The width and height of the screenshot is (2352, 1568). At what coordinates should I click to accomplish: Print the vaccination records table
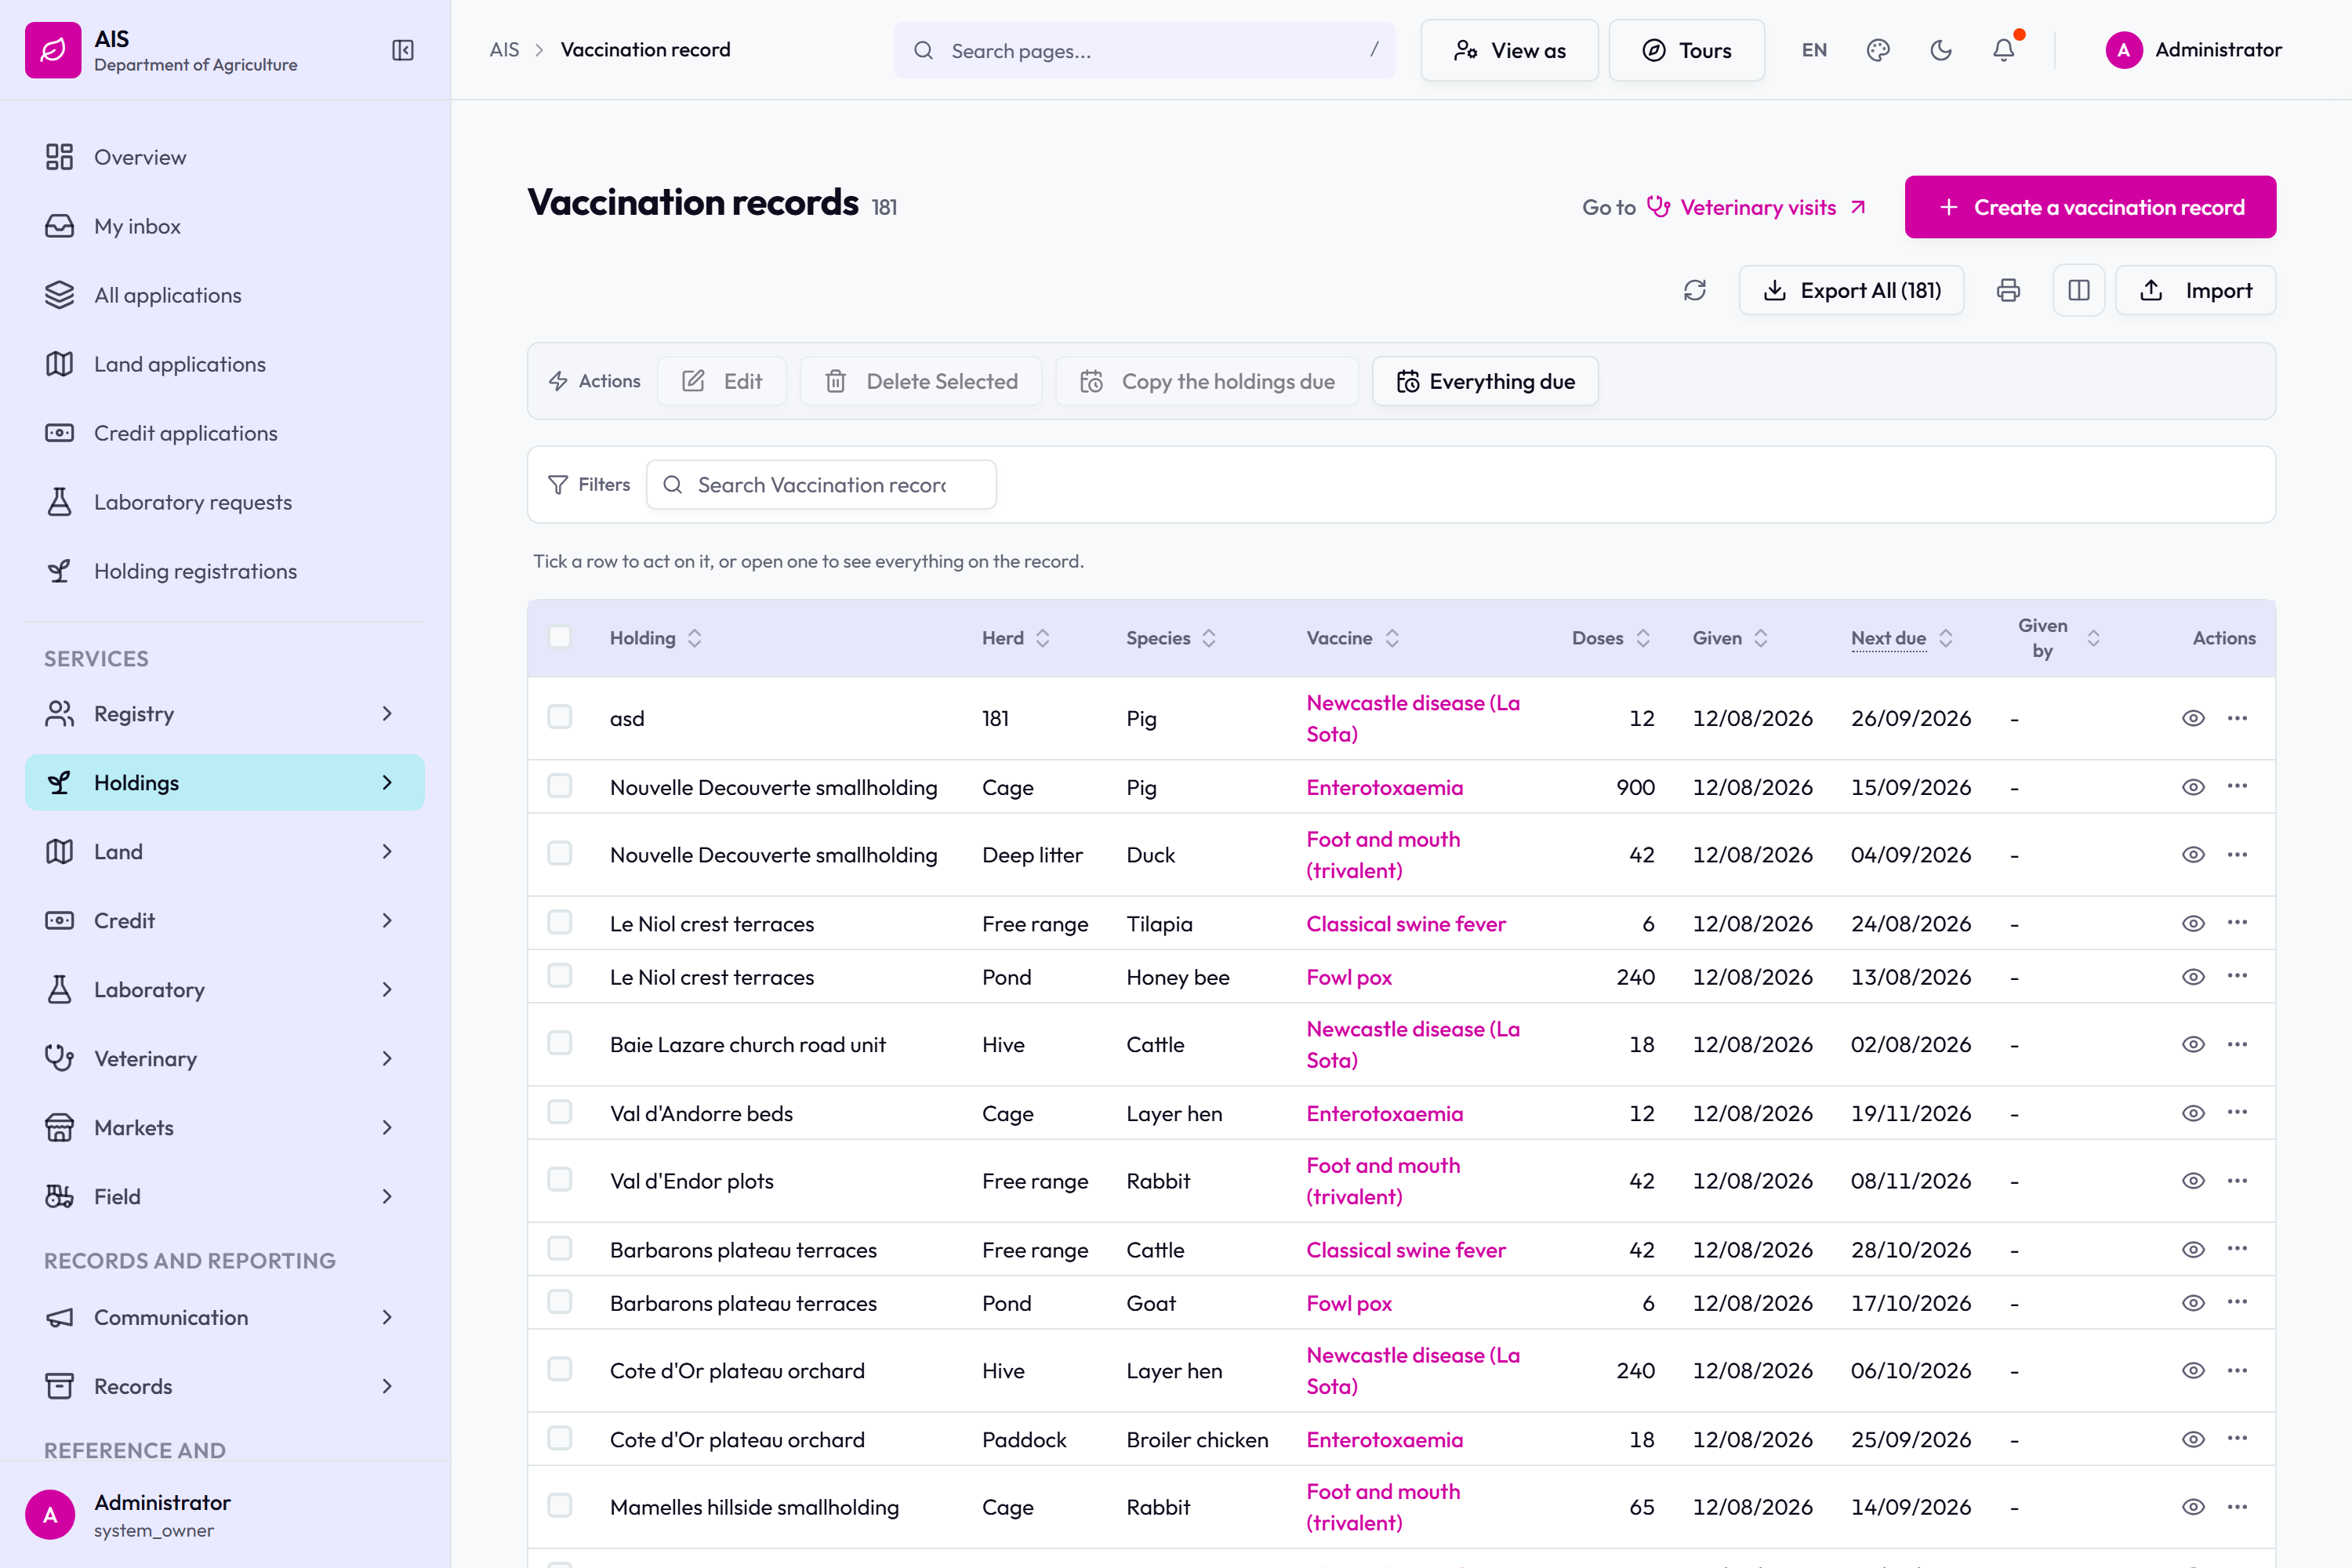tap(2008, 290)
